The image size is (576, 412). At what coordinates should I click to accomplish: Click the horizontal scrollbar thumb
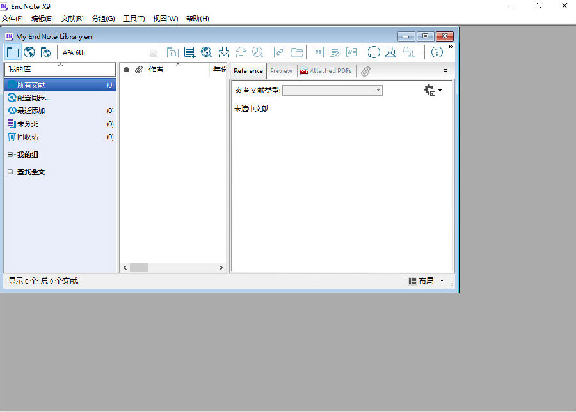tap(139, 268)
